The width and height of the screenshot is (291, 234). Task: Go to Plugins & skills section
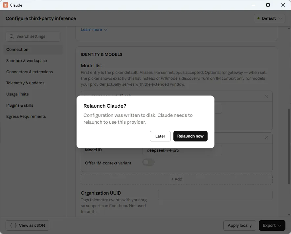click(x=20, y=105)
